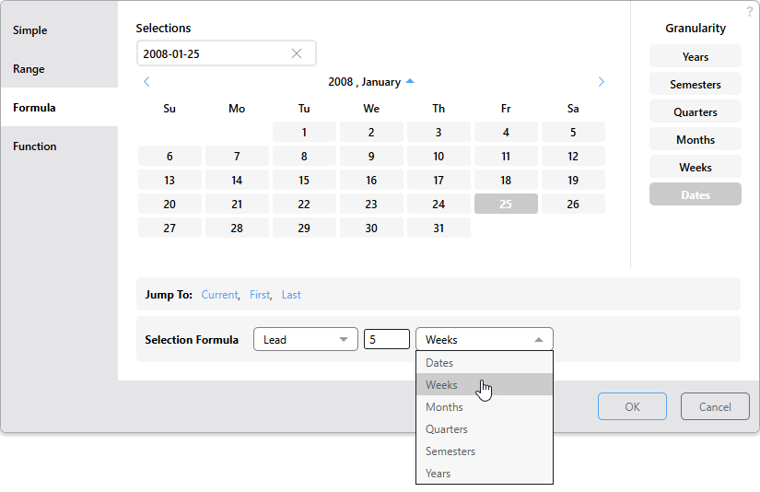Click the formula offset number field
Screen dimensions: 760x492
point(386,340)
